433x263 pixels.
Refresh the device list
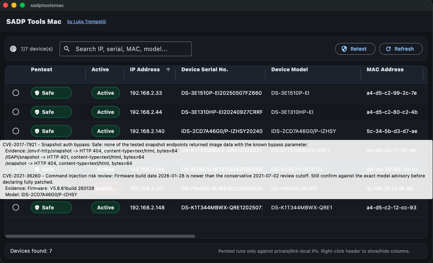tap(401, 49)
